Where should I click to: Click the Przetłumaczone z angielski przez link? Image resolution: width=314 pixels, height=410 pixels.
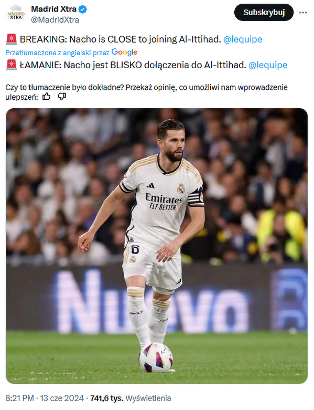[58, 53]
